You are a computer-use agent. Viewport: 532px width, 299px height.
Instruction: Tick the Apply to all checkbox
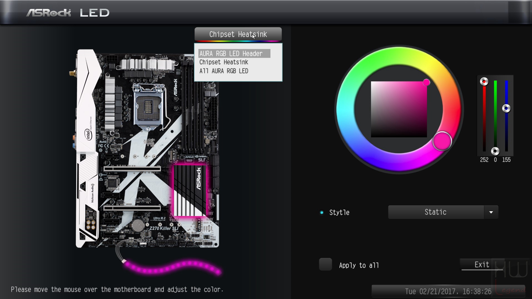325,264
